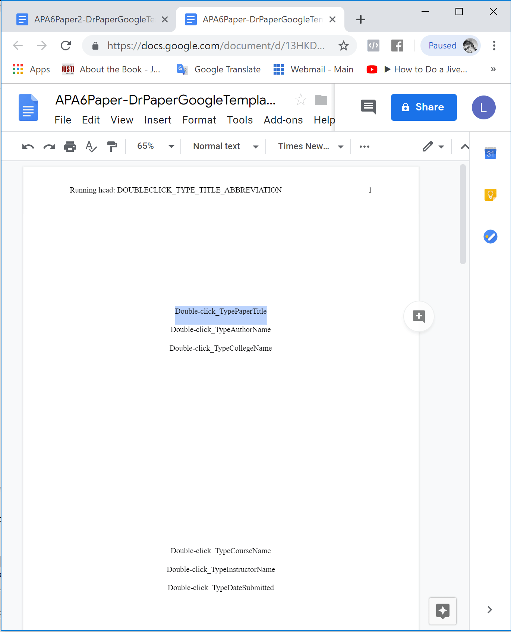Viewport: 511px width, 632px height.
Task: Star this document
Action: pos(300,100)
